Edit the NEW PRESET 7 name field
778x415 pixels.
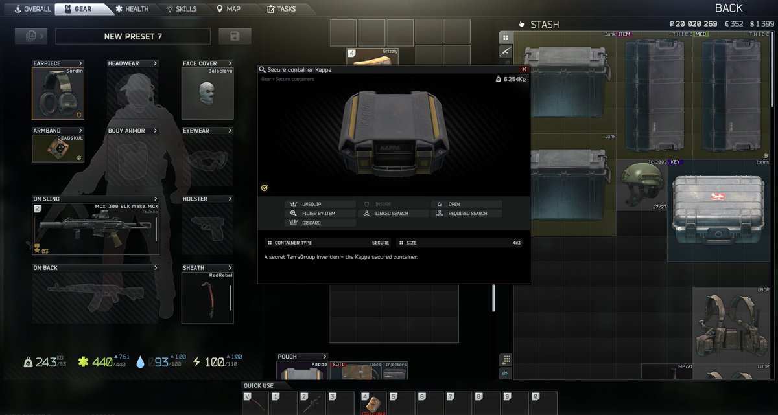[x=133, y=36]
